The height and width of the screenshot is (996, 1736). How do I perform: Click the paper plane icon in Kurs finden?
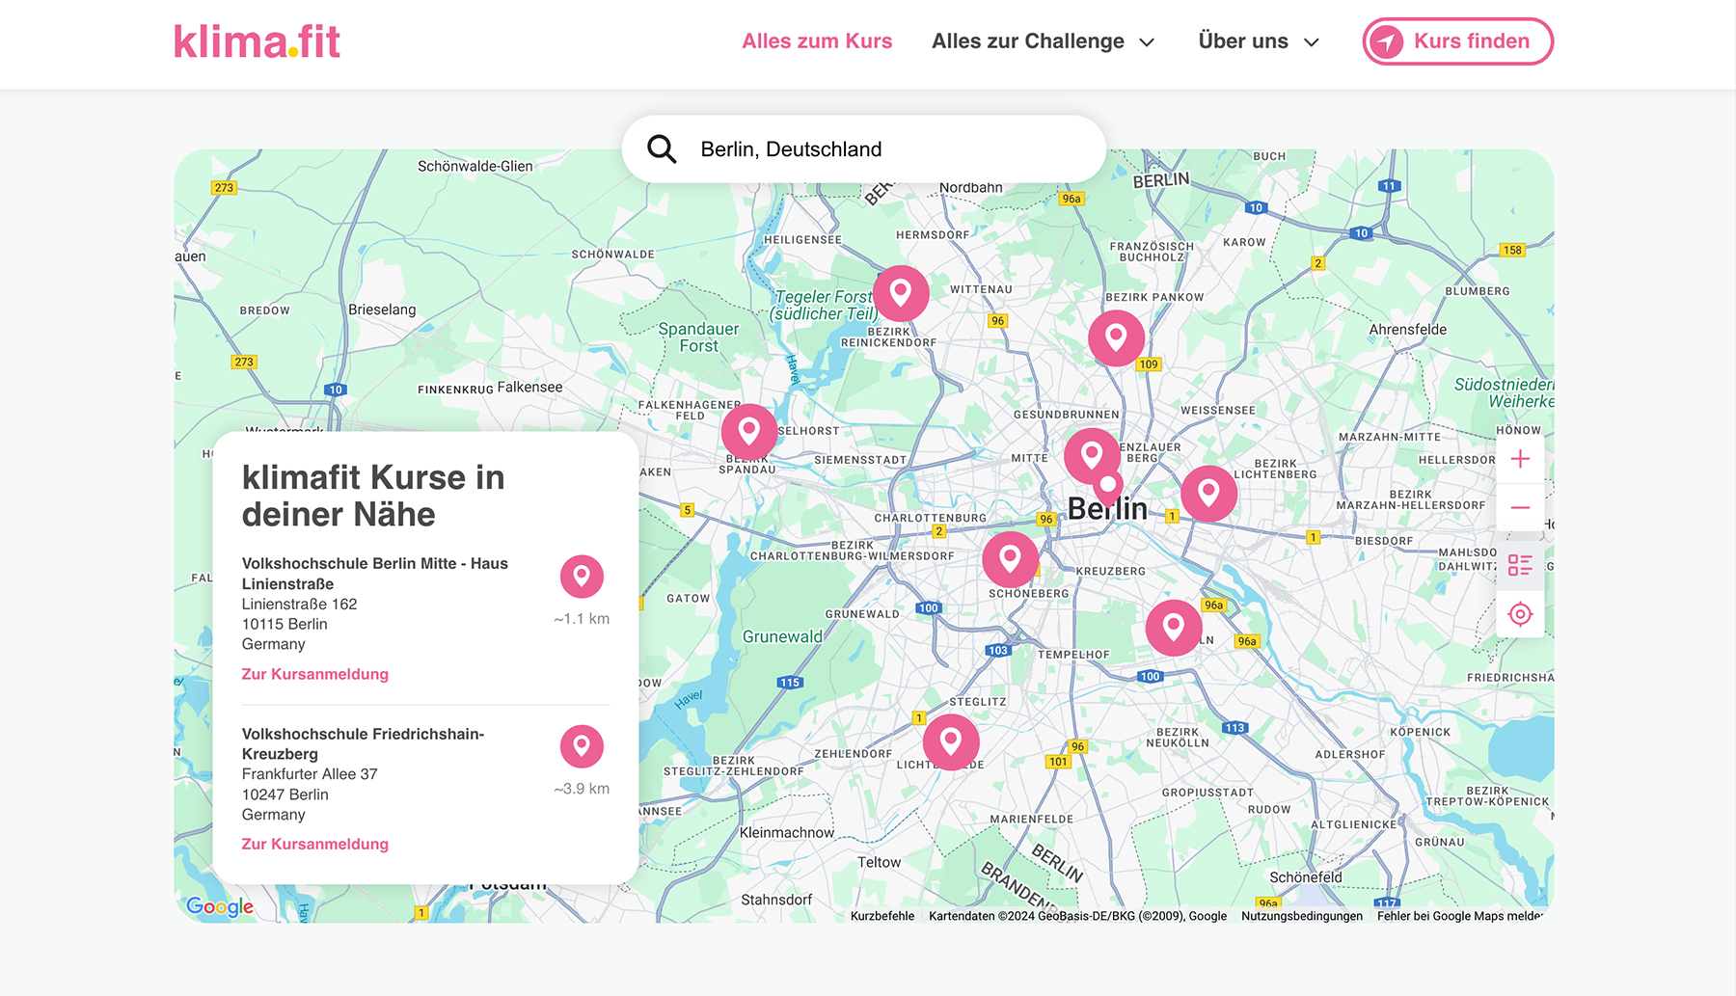point(1387,41)
